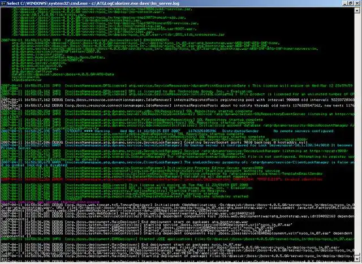The image size is (362, 264).
Task: Click magenta 'app server startup continuing' line
Action: point(50,202)
